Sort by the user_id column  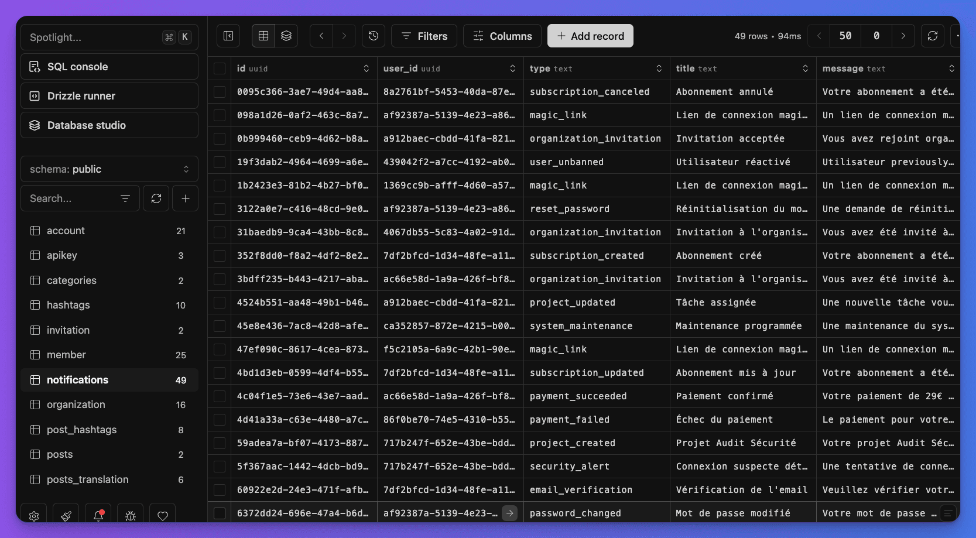[x=513, y=68]
